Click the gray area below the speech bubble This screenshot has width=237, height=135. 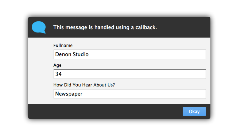point(40,70)
